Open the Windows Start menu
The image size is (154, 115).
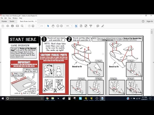pyautogui.click(x=3, y=98)
